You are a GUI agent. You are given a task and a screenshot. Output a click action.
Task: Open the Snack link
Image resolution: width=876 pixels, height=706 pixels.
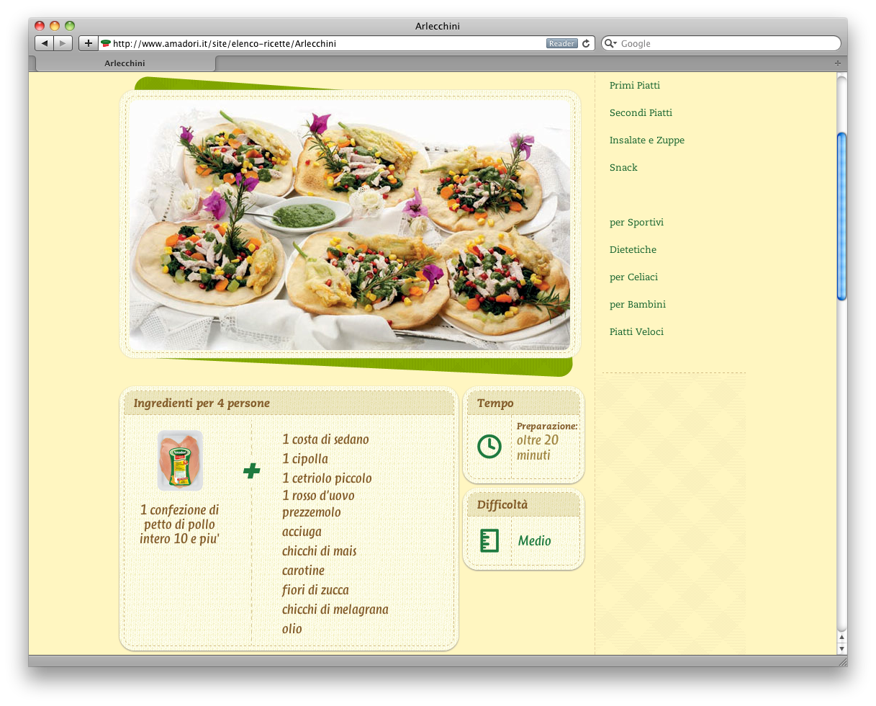tap(623, 168)
